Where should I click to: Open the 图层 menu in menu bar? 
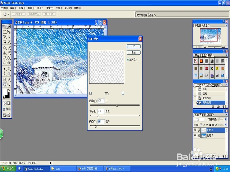click(x=32, y=8)
